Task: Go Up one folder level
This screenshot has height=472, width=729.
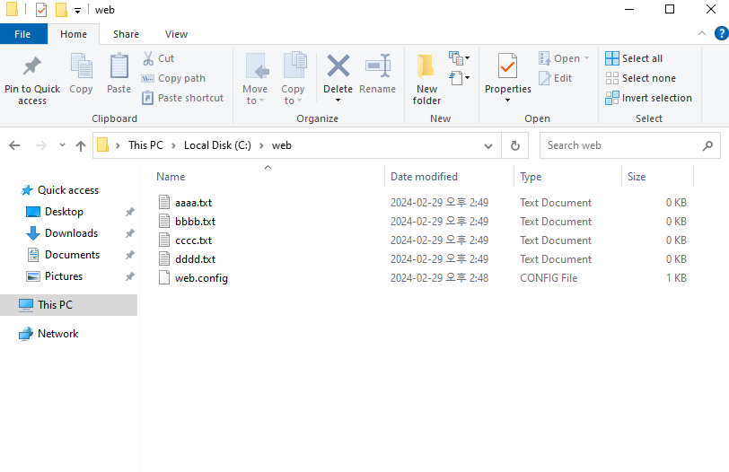Action: point(81,146)
